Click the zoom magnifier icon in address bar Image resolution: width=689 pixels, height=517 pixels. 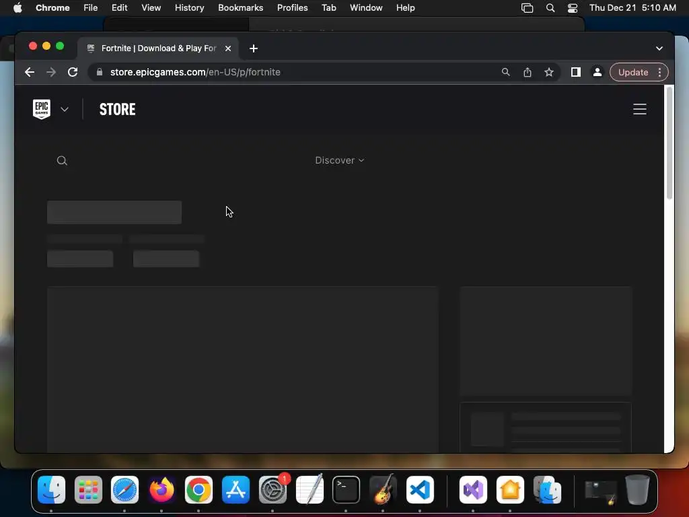[506, 72]
